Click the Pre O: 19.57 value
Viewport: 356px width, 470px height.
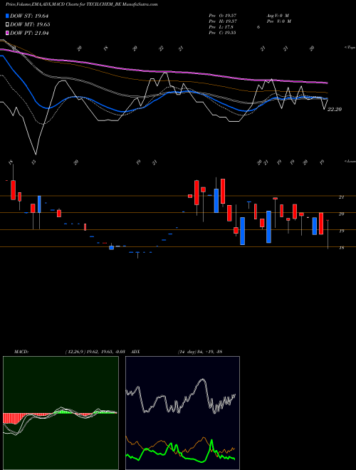(222, 15)
